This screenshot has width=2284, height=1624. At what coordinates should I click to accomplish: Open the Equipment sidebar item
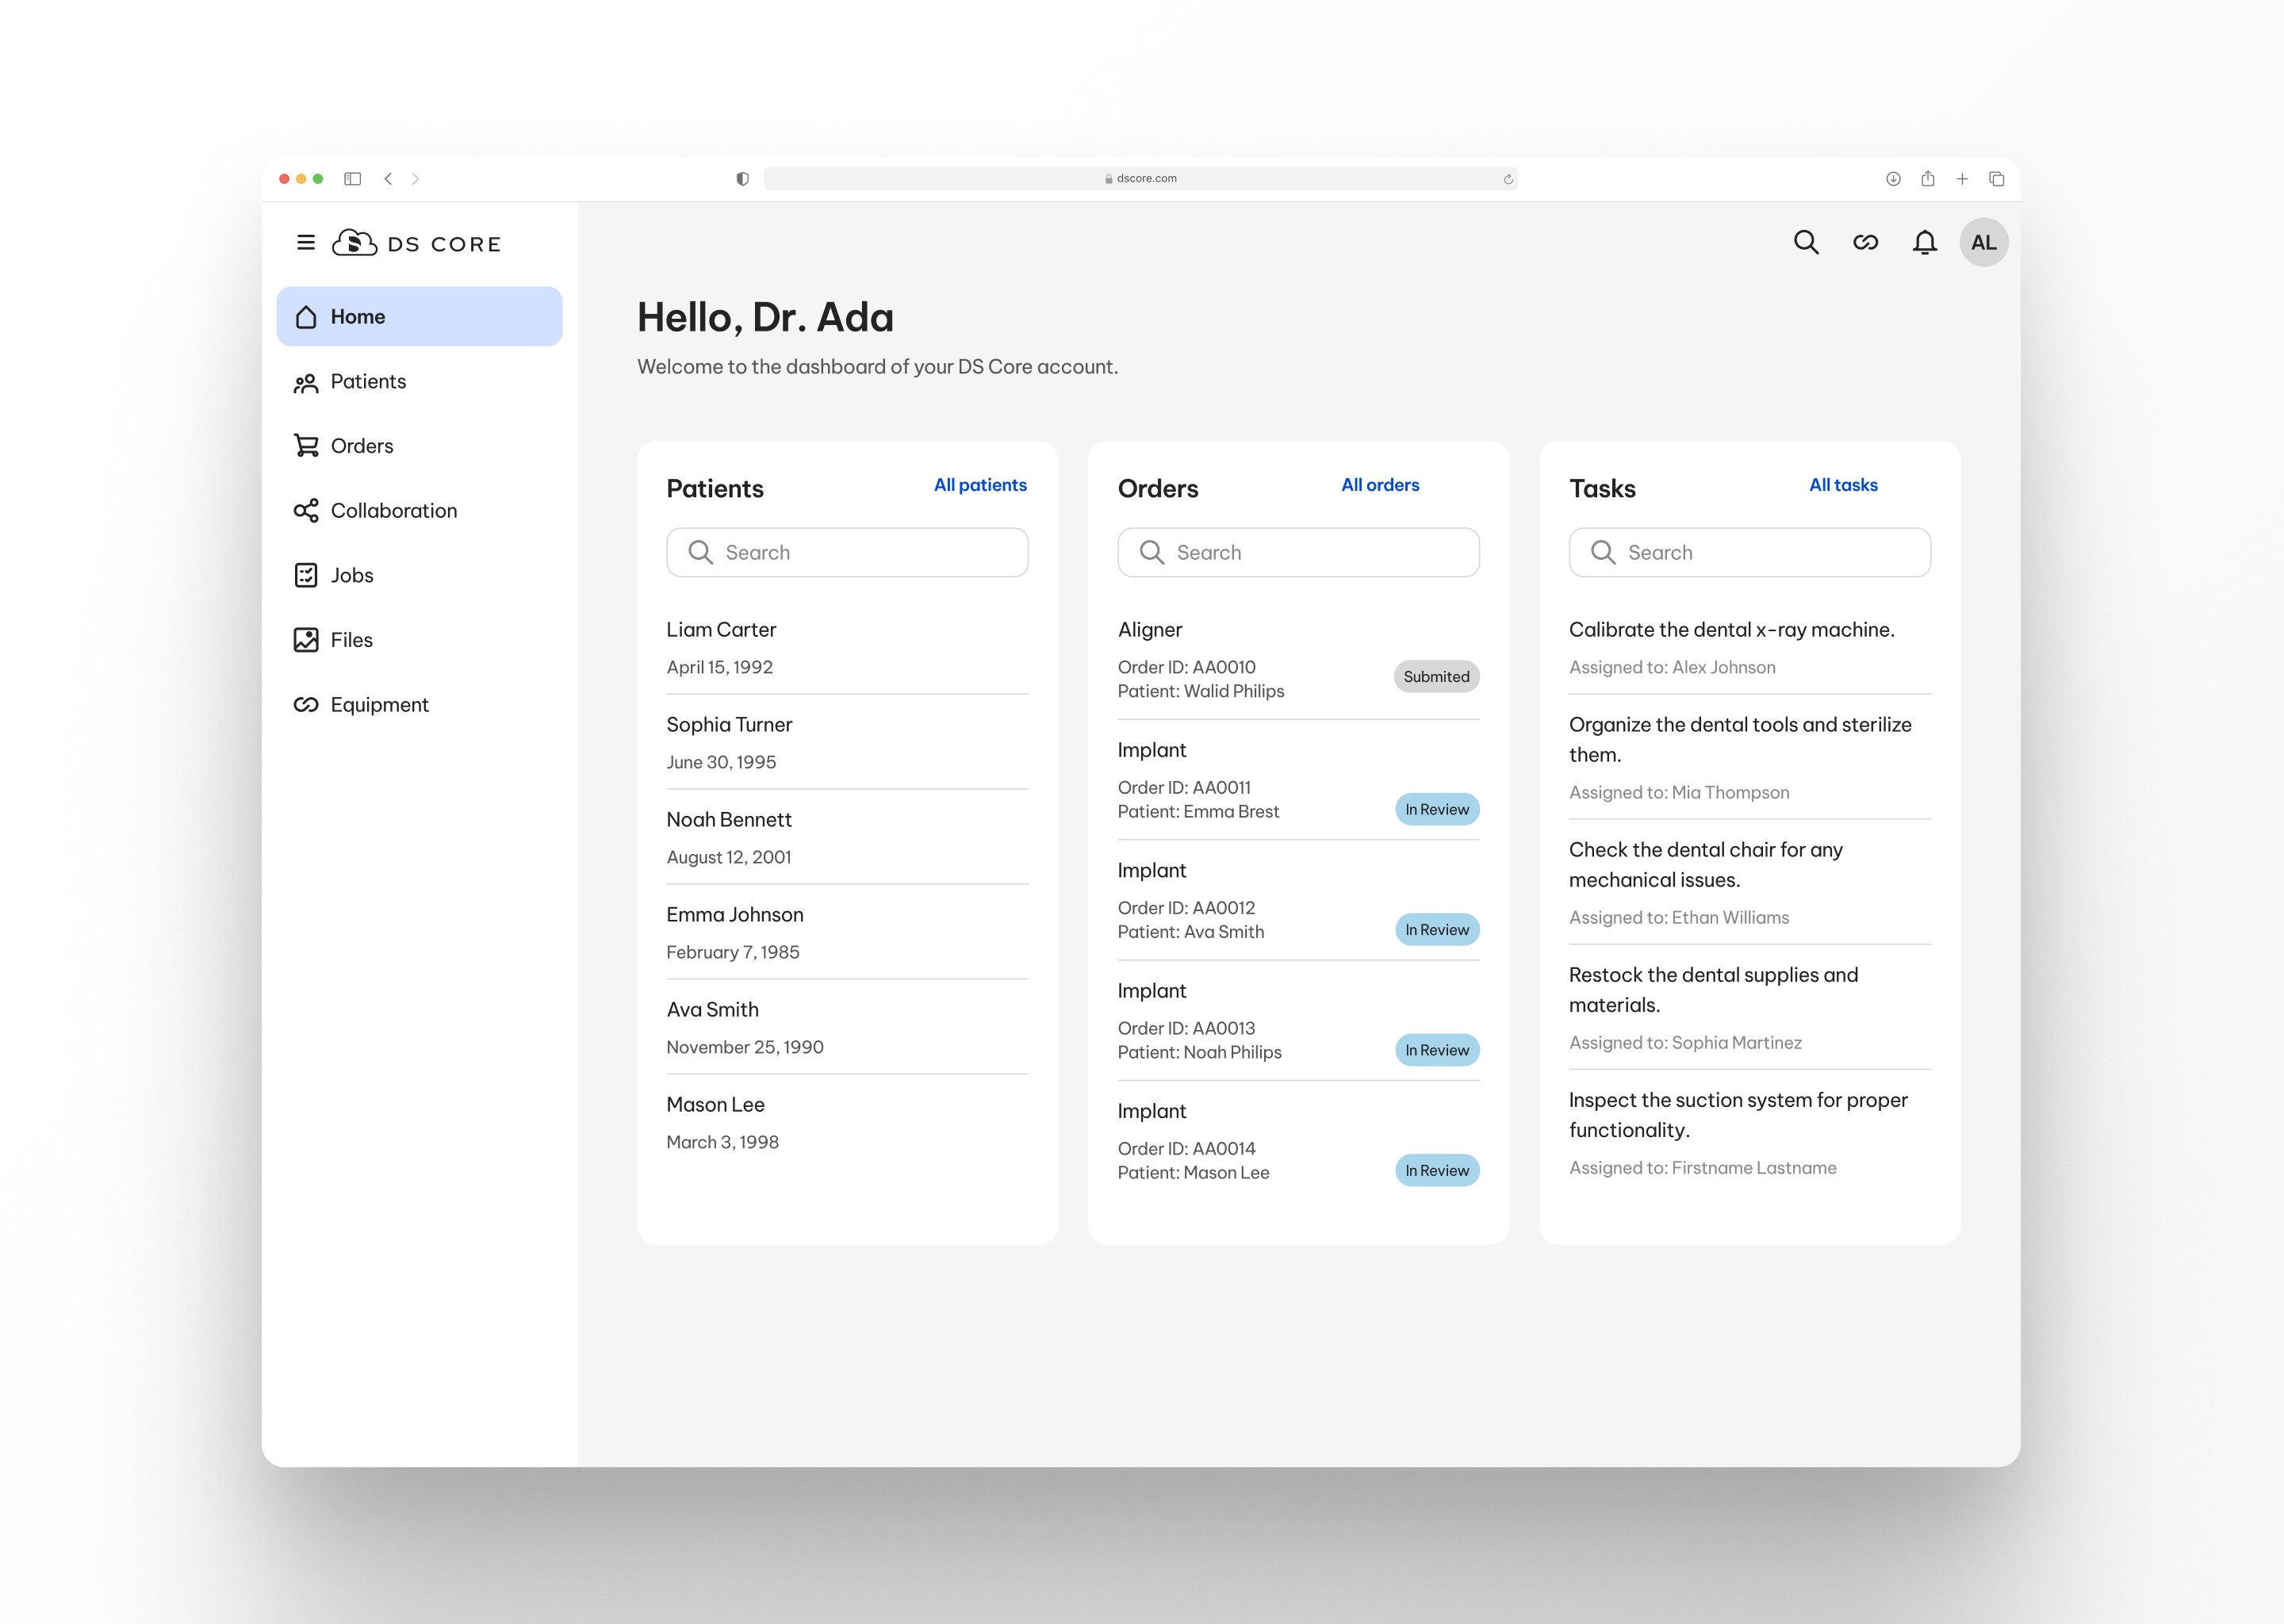point(379,705)
